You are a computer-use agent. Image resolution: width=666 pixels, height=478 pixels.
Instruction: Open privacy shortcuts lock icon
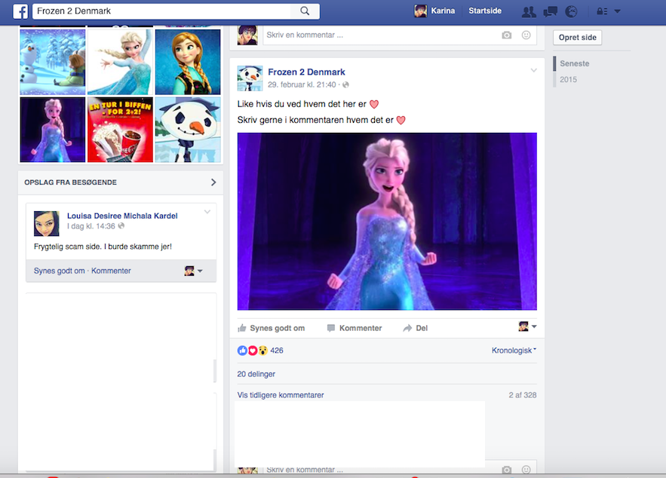coord(602,11)
